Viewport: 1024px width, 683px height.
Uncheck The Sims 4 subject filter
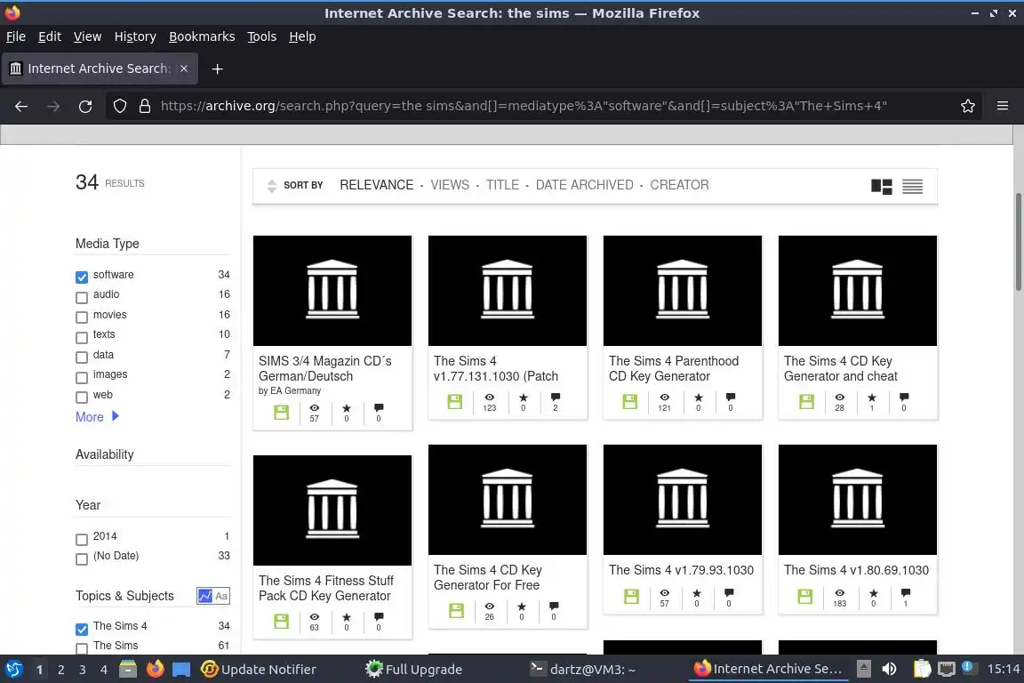point(82,630)
